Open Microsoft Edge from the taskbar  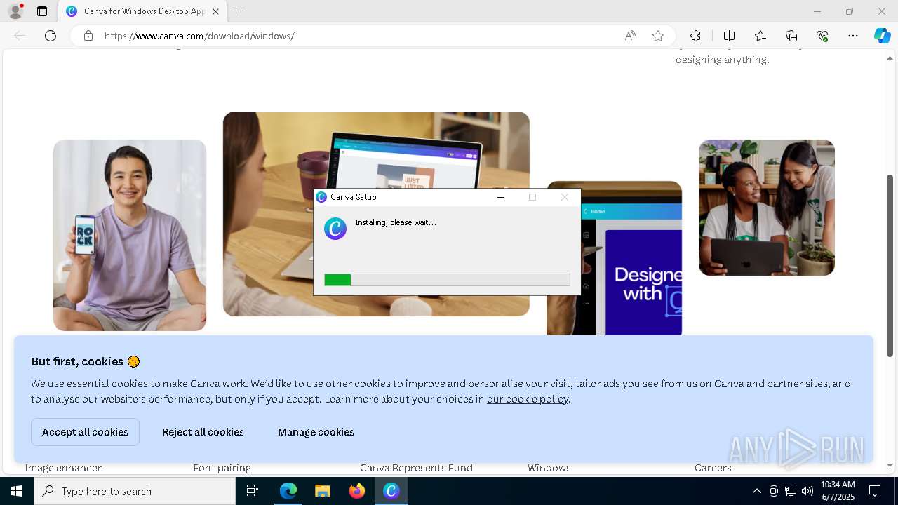tap(288, 491)
